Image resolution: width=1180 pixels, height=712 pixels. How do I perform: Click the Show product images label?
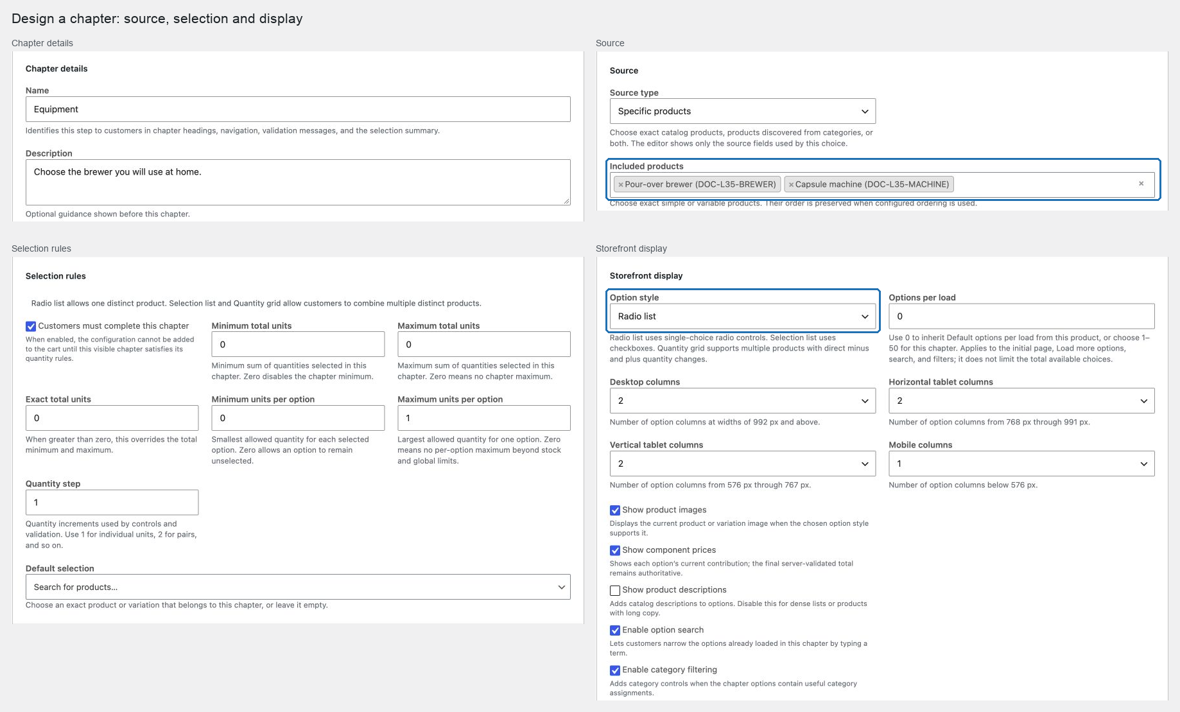coord(664,510)
